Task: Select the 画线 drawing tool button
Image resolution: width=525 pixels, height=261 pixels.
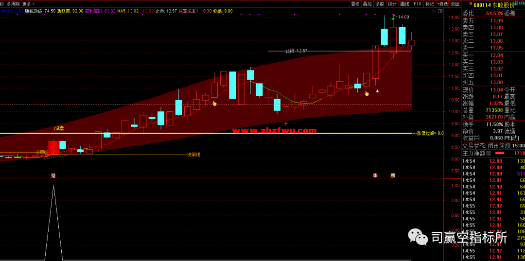Action: pos(405,4)
